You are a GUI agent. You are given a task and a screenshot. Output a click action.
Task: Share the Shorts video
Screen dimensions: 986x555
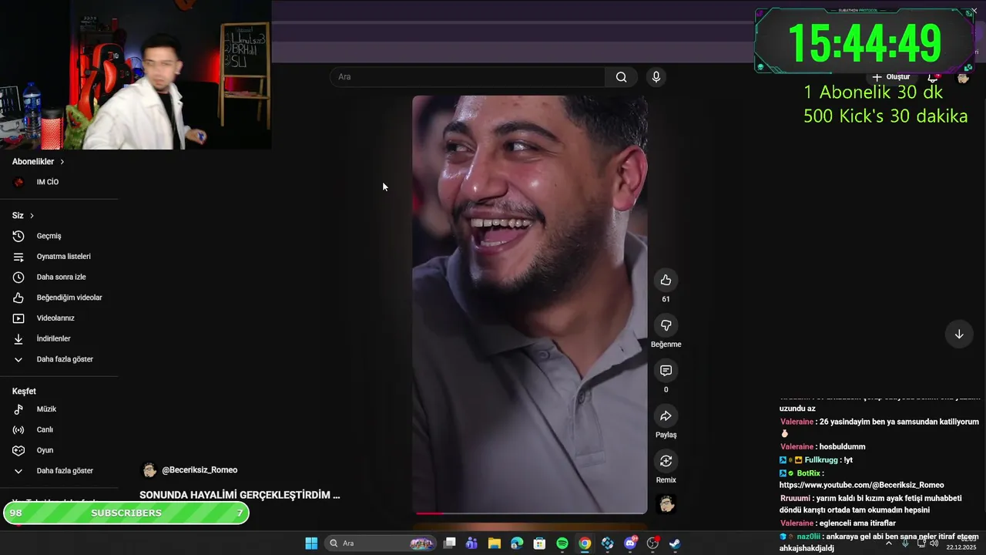[x=666, y=416]
